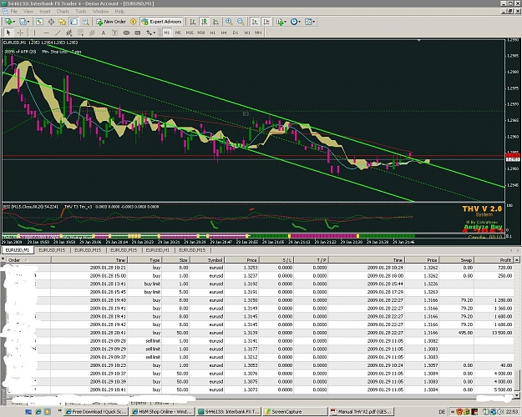Image resolution: width=522 pixels, height=417 pixels.
Task: Select the text label tool
Action: [x=115, y=33]
